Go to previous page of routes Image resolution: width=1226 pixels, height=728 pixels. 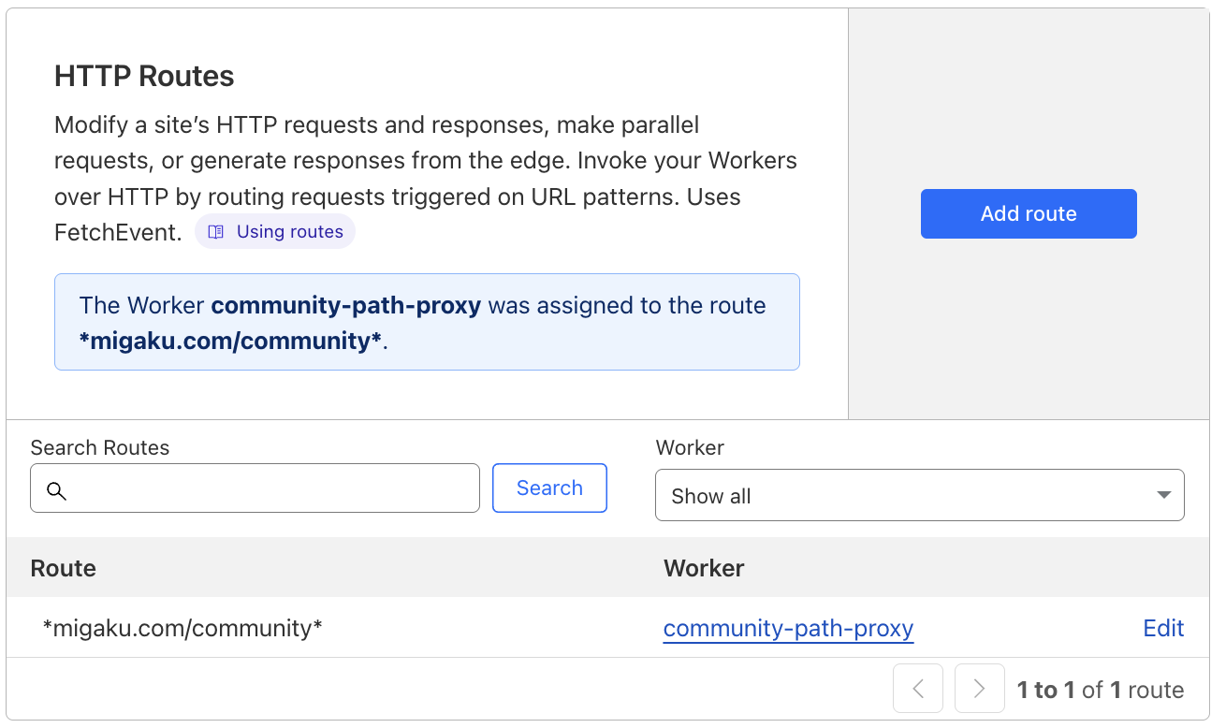[x=918, y=689]
